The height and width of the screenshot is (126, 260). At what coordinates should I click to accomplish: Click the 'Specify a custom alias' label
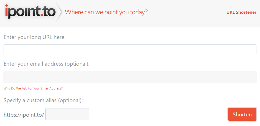(43, 100)
